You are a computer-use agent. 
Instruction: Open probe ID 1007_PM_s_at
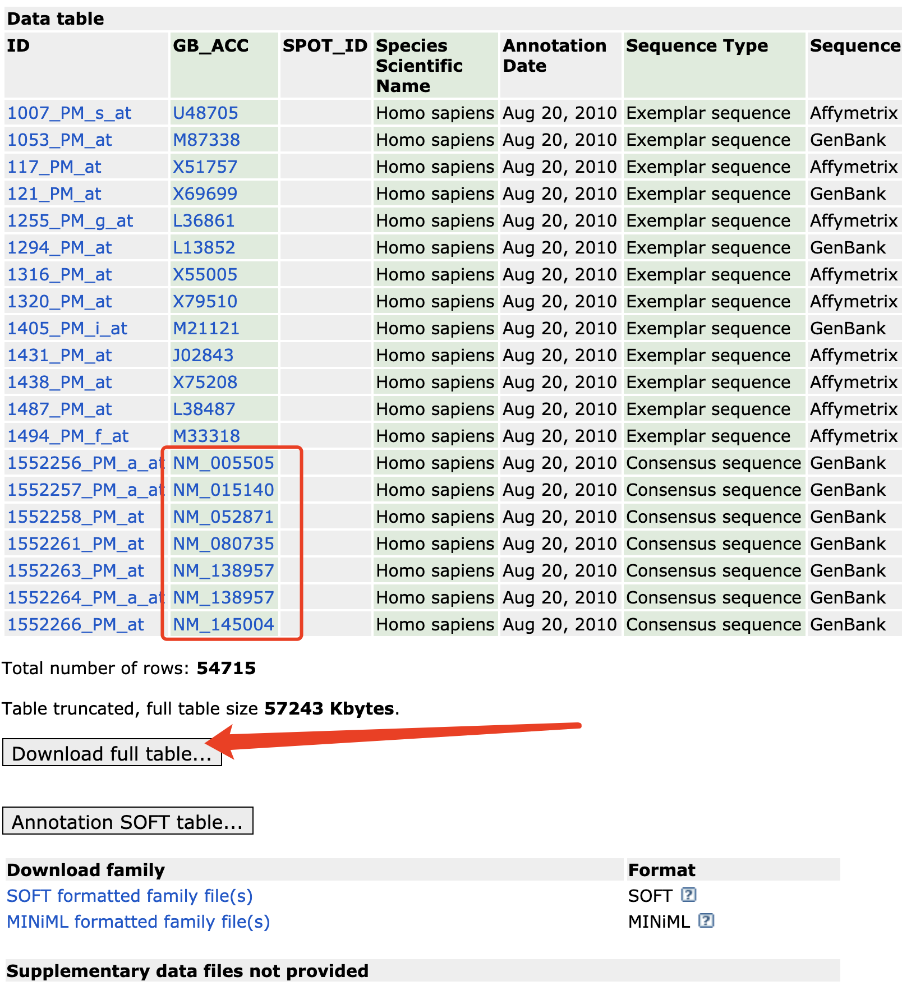69,113
